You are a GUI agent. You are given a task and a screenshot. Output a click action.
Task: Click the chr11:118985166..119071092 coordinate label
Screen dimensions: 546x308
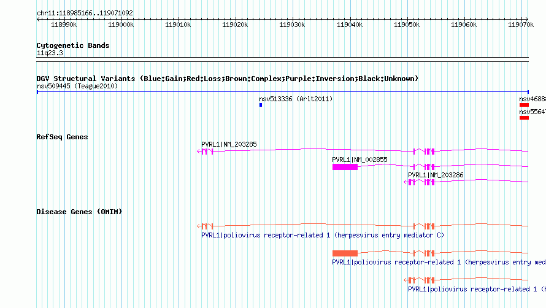(85, 13)
